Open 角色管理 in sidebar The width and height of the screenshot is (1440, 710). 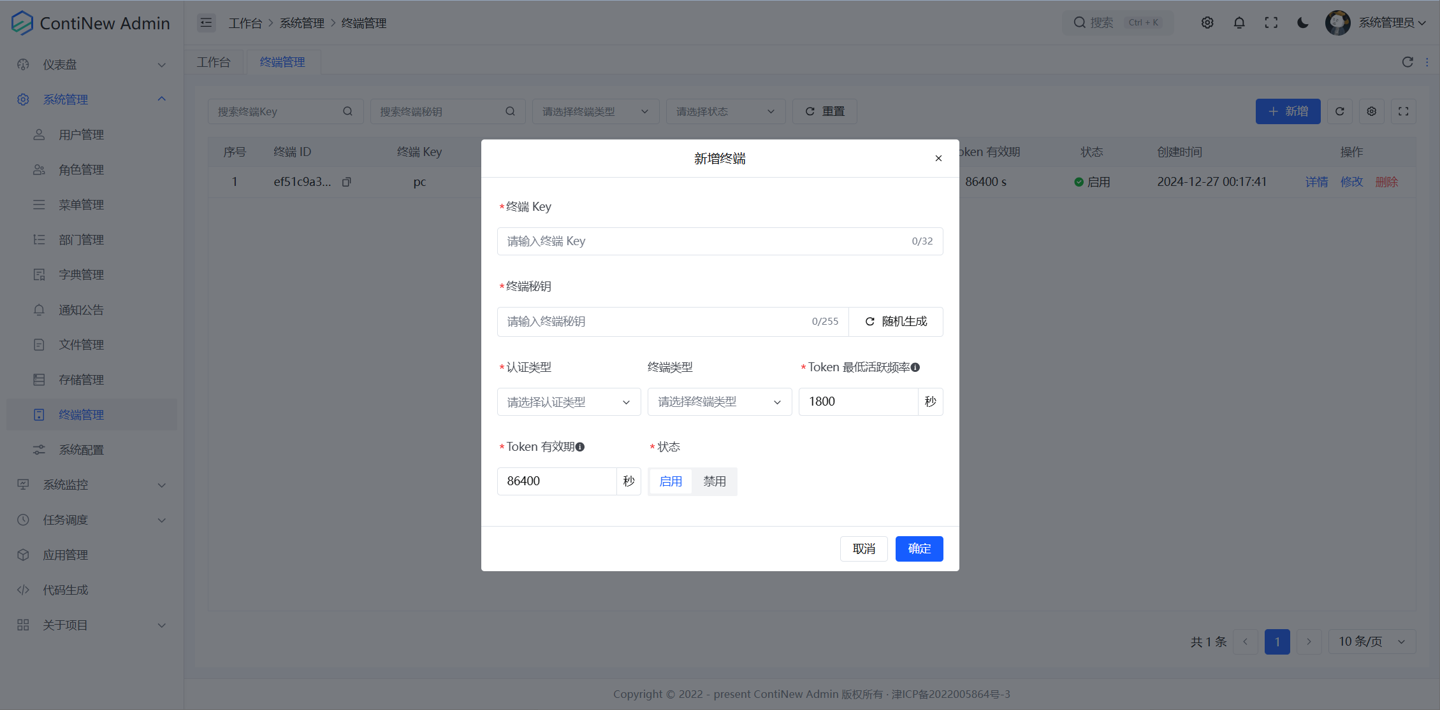[x=92, y=169]
